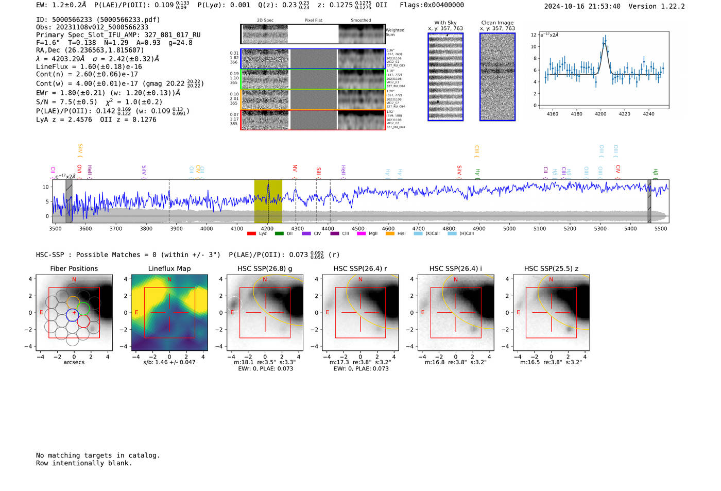The height and width of the screenshot is (491, 721).
Task: Click the ID: 5000566233 text line
Action: (98, 20)
